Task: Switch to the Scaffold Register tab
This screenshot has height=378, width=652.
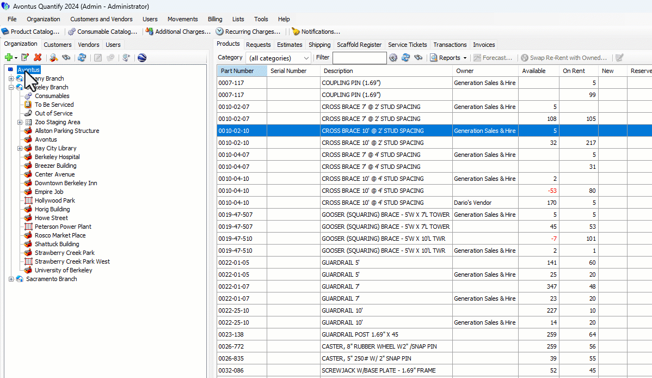Action: tap(359, 45)
